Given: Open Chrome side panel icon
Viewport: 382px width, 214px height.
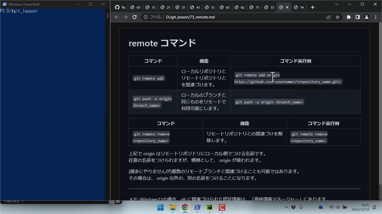Looking at the screenshot, I should (357, 17).
